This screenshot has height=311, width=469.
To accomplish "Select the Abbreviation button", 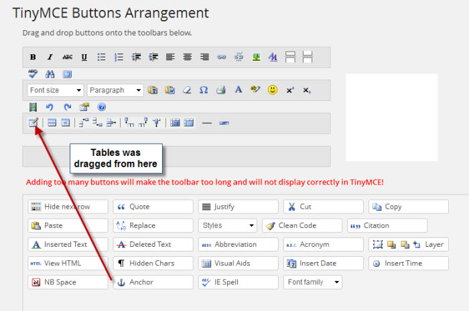I will click(x=238, y=244).
